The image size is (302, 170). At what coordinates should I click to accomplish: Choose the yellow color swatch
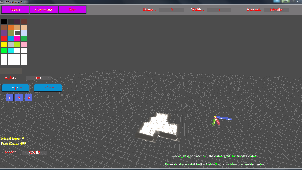coord(4,44)
